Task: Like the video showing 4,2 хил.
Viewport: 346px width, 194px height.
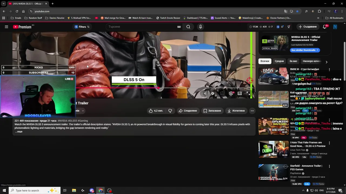Action: 156,111
